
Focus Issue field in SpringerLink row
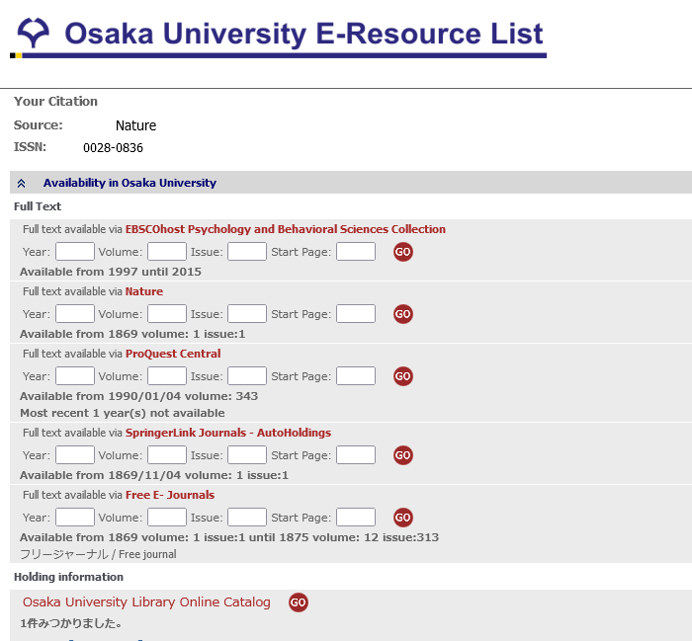click(x=247, y=454)
